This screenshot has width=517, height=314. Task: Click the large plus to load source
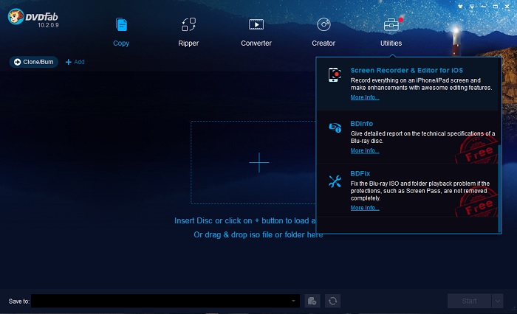click(259, 162)
